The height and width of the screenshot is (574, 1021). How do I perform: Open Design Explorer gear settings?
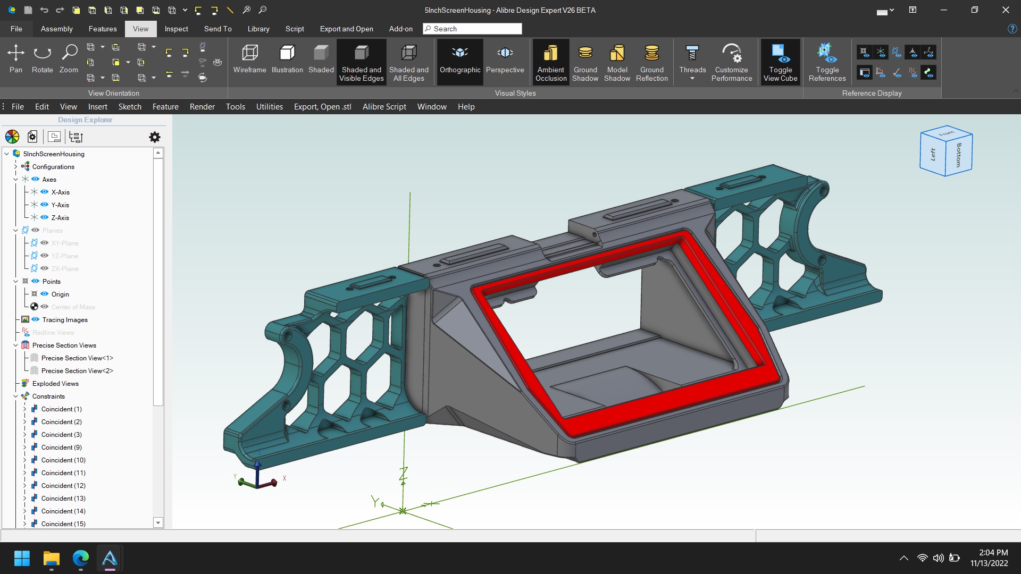point(155,137)
